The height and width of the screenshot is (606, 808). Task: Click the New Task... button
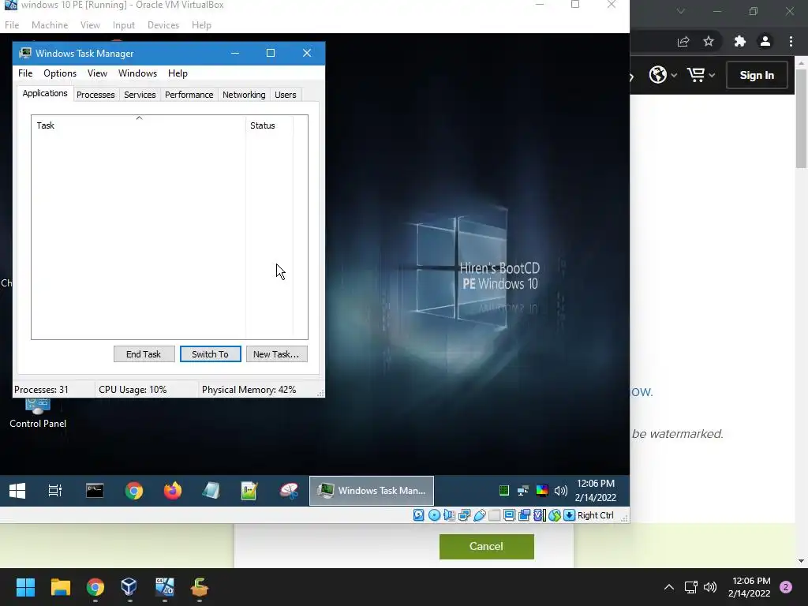[276, 354]
